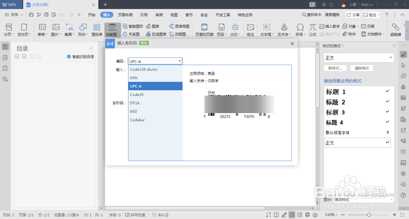Open the 功能图 function chart tool
This screenshot has width=409, height=219.
(x=112, y=30)
